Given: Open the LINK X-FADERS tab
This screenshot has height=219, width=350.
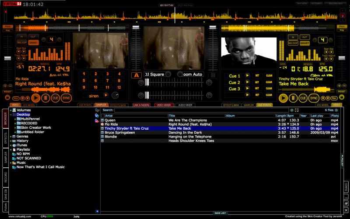Looking at the screenshot, I should coord(141,105).
